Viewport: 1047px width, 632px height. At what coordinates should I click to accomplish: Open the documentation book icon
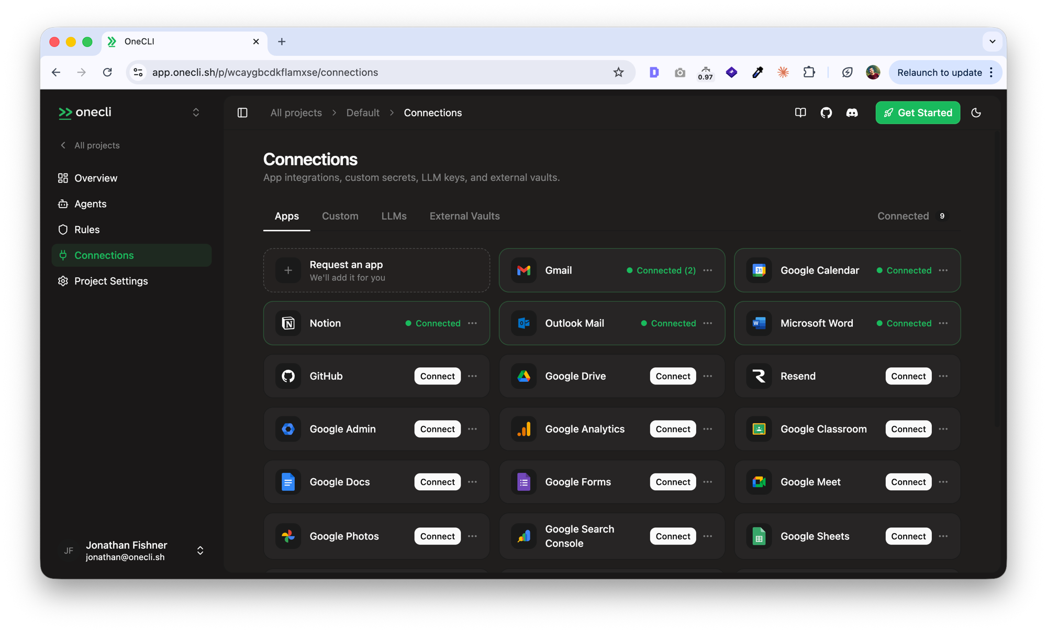(x=800, y=112)
